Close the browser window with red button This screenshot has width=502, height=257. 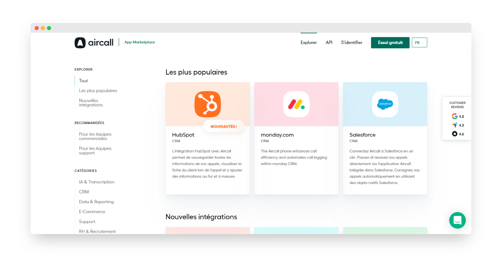tap(37, 28)
